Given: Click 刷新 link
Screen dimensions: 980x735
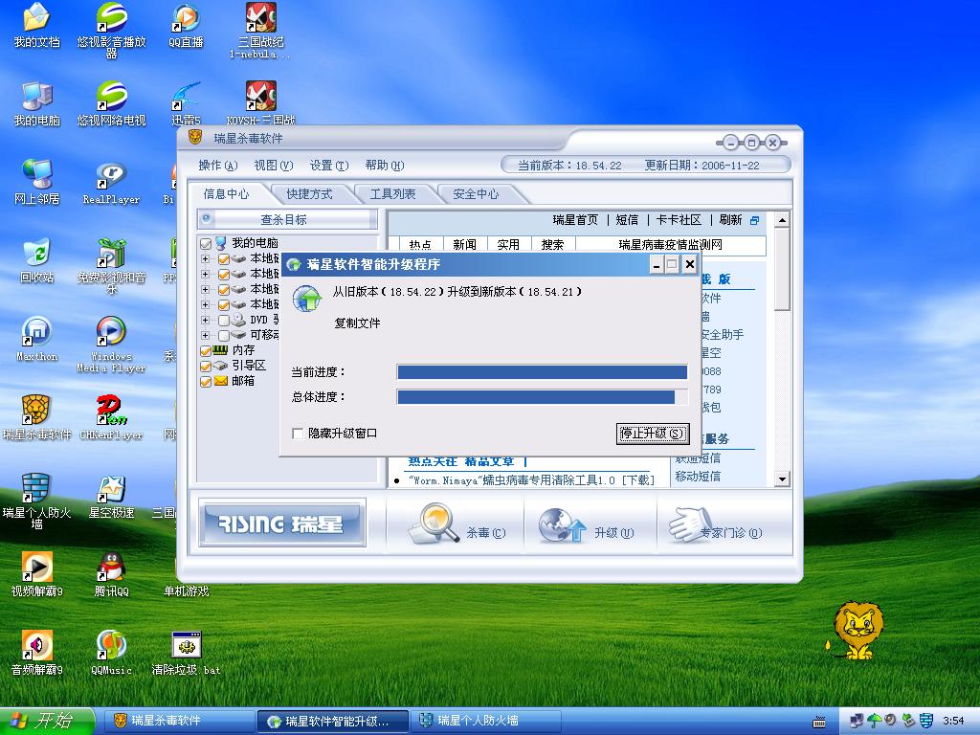Looking at the screenshot, I should (x=730, y=220).
